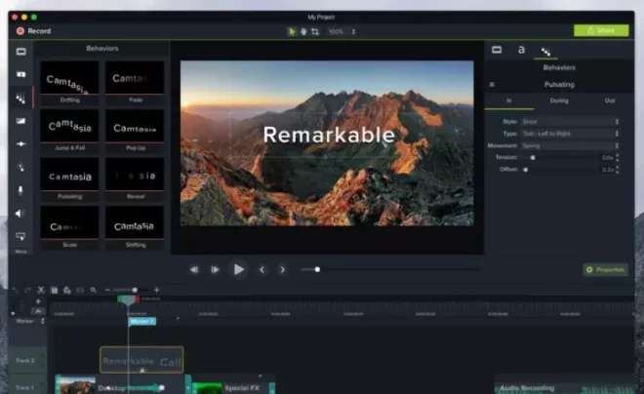Image resolution: width=644 pixels, height=394 pixels.
Task: Collapse the marker track with the chevron
Action: [x=38, y=311]
